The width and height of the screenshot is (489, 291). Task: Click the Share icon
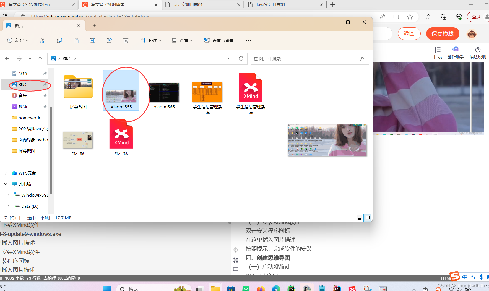tap(109, 40)
